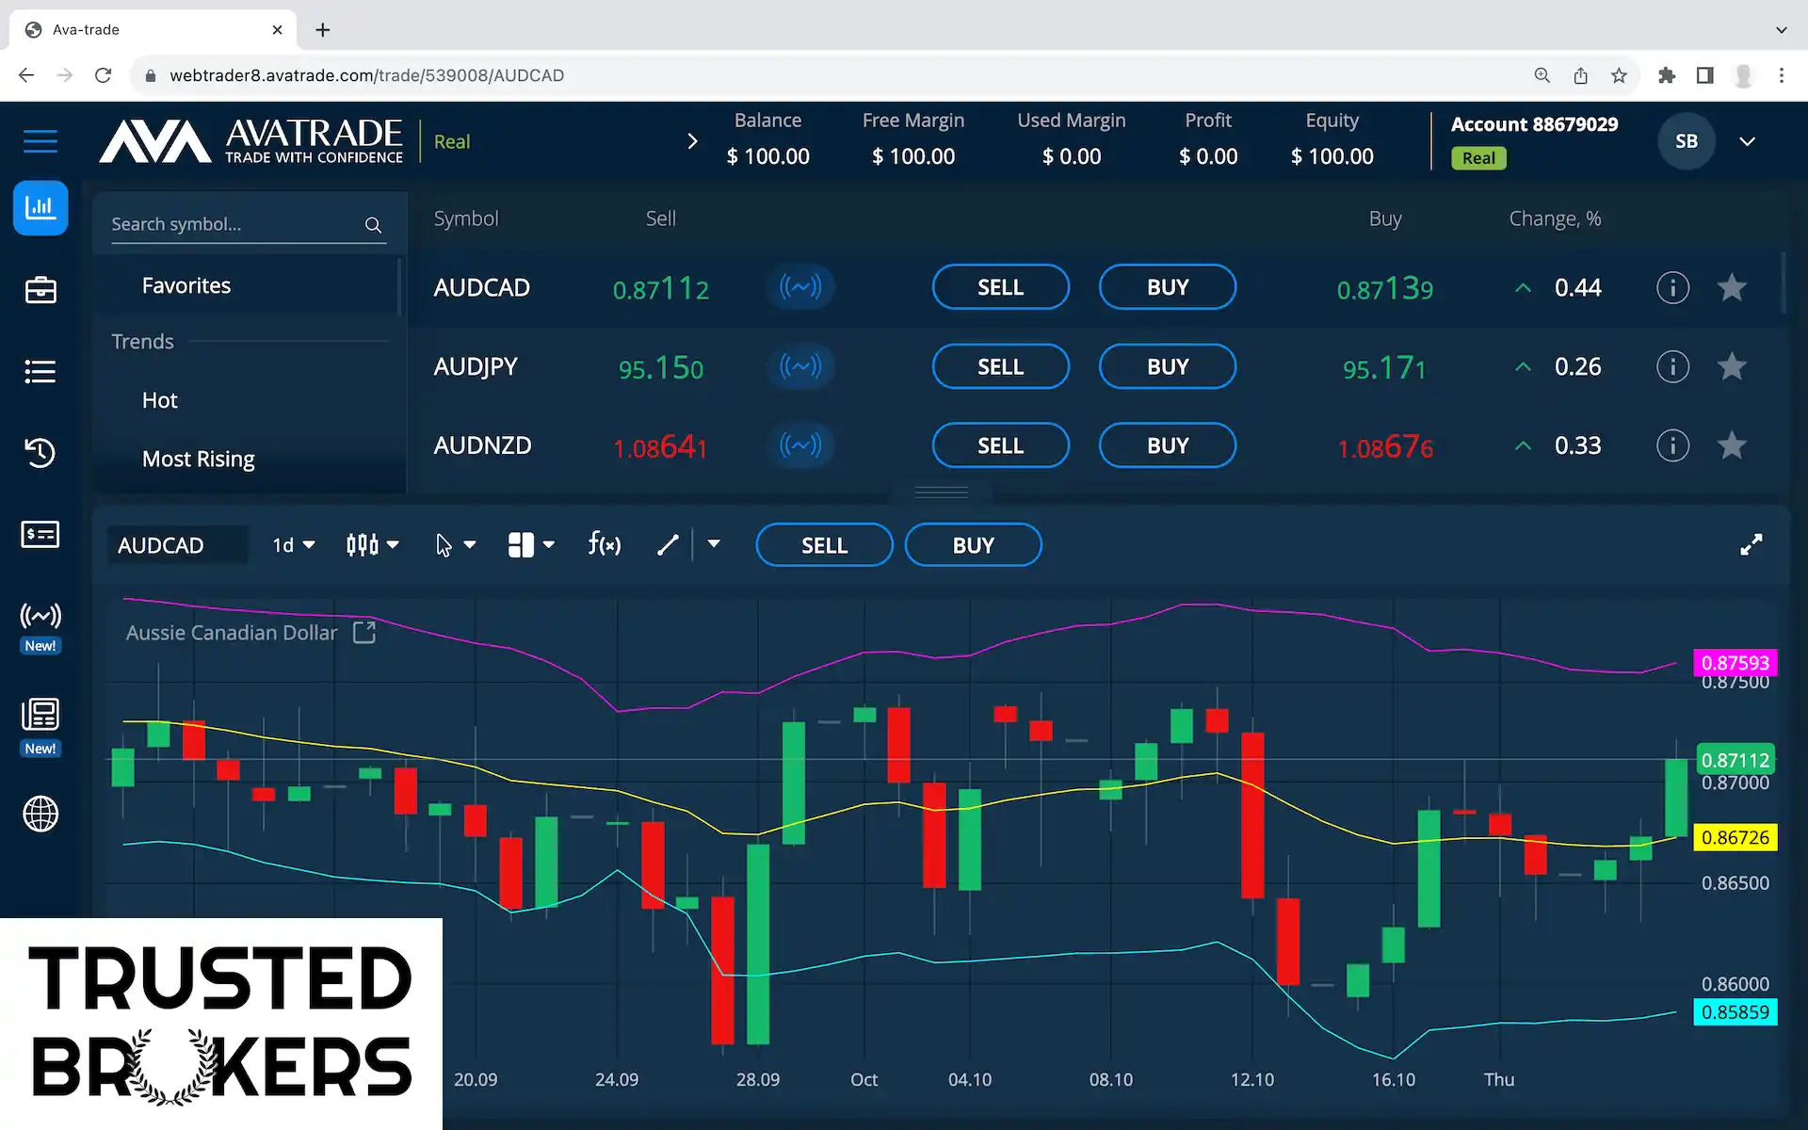Open the chart layout dropdown
The width and height of the screenshot is (1808, 1130).
tap(531, 544)
